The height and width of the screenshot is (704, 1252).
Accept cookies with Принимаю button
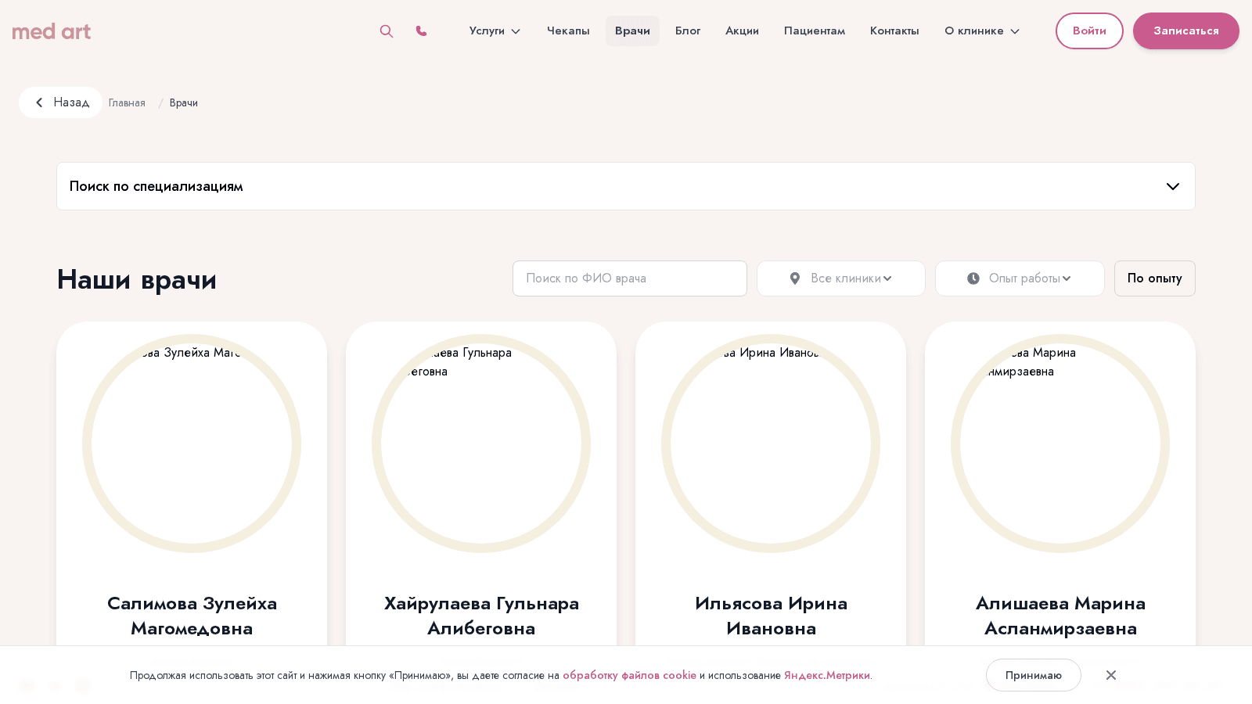(x=1034, y=675)
